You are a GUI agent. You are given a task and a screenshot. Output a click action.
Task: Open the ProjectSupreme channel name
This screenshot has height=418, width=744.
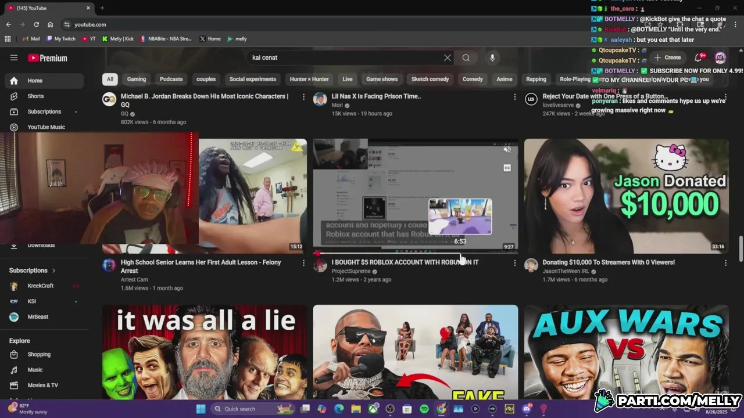351,271
